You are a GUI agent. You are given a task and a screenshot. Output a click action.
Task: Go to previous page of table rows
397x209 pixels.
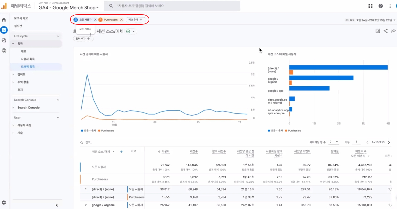click(x=368, y=142)
